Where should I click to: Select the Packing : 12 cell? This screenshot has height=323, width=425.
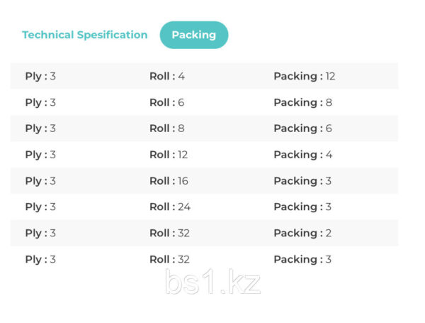pyautogui.click(x=305, y=77)
